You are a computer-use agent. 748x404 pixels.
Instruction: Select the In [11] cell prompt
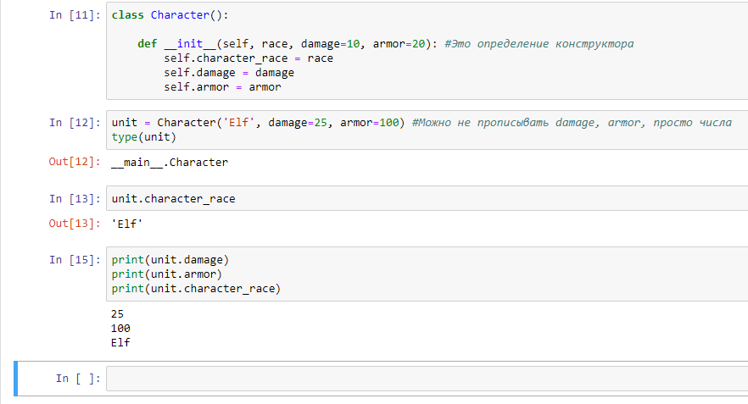coord(75,15)
